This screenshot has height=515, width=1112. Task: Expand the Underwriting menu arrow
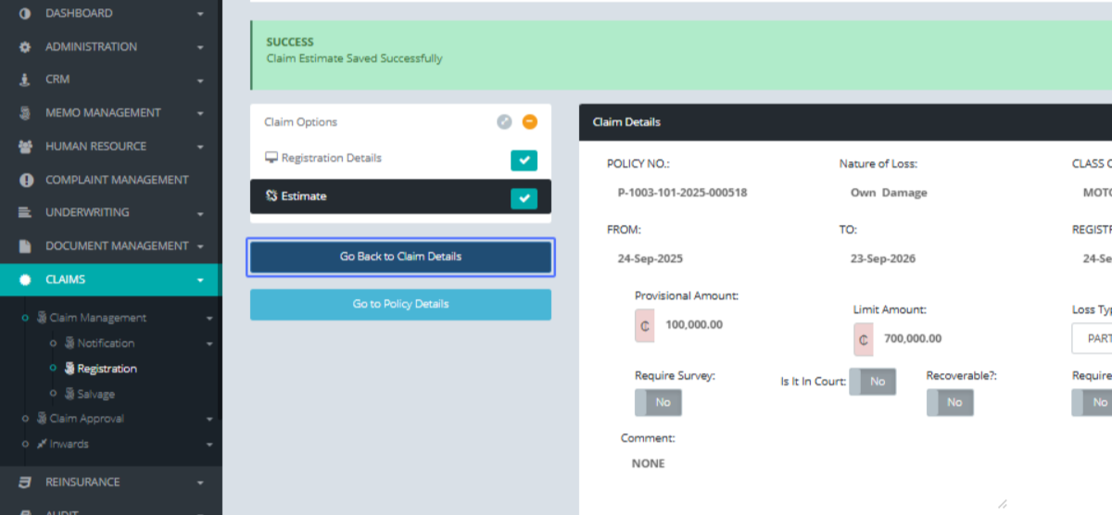coord(200,214)
